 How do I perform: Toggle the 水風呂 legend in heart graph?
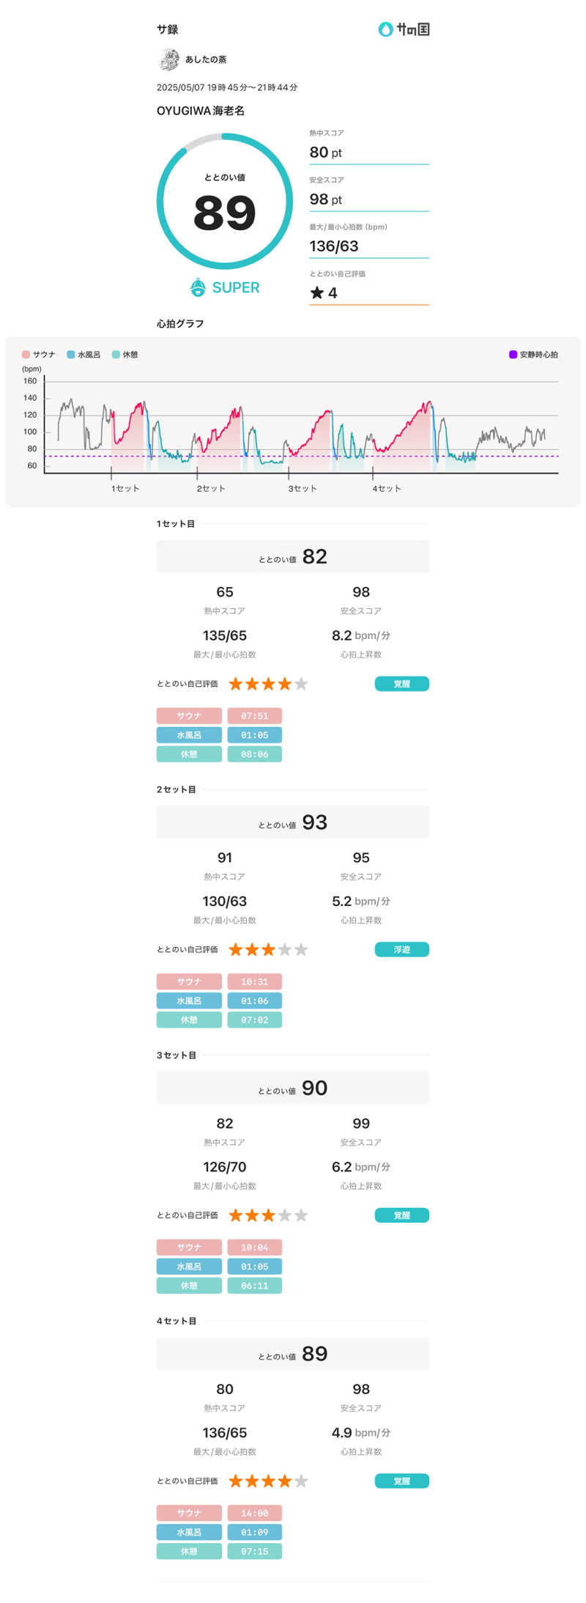(x=84, y=355)
